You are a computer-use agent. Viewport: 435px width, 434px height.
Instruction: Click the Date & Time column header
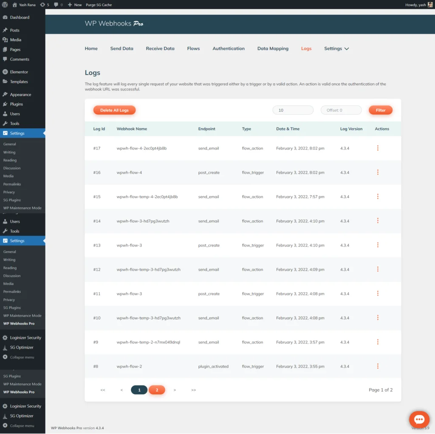coord(288,129)
